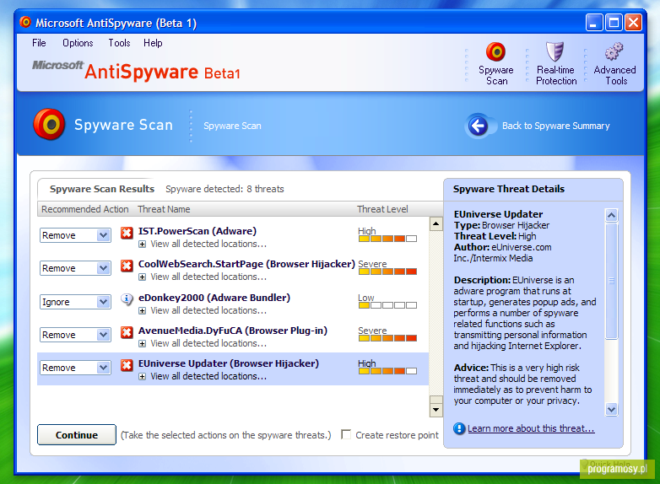Screen dimensions: 660x484
Task: Maximize the AntiSpyware window
Action: [614, 22]
